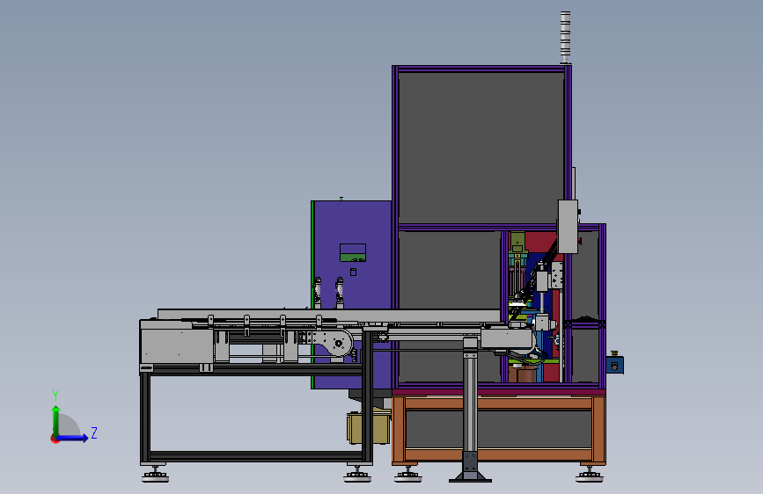
Task: Click the small square switch below the cabinet display
Action: [353, 272]
